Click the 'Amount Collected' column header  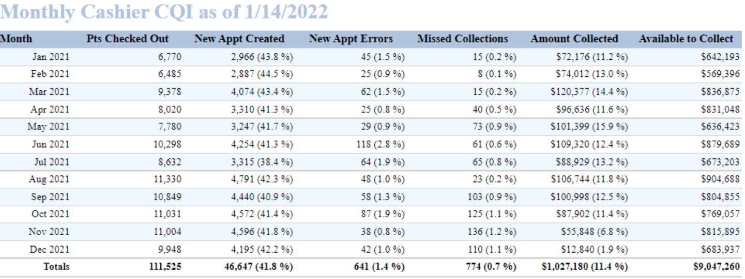tap(574, 39)
